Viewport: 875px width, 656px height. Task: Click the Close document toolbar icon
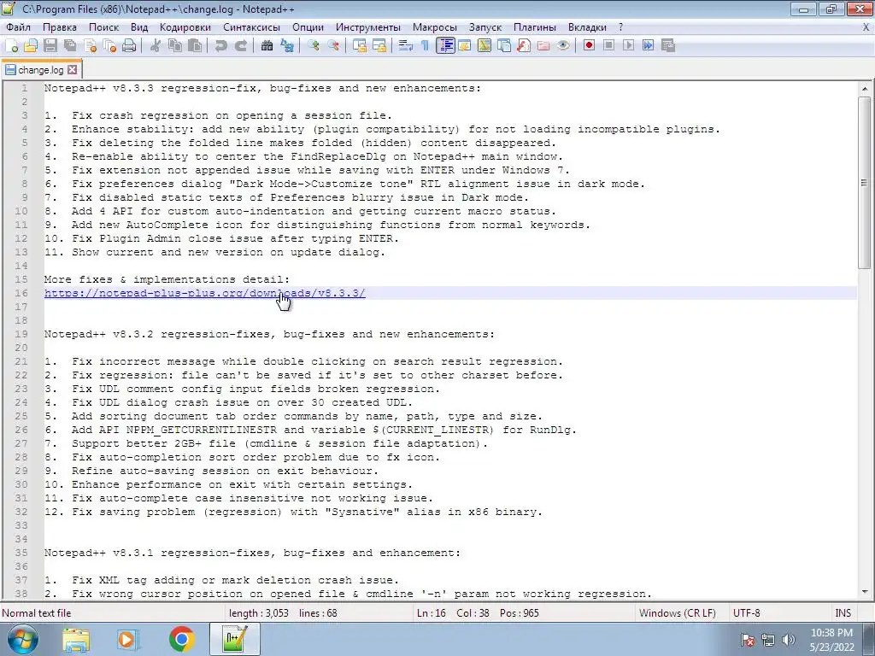(90, 46)
